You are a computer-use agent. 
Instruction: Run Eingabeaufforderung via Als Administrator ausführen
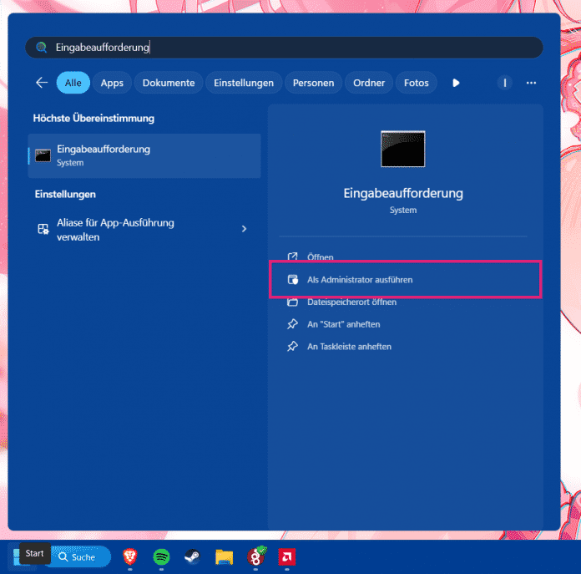360,280
